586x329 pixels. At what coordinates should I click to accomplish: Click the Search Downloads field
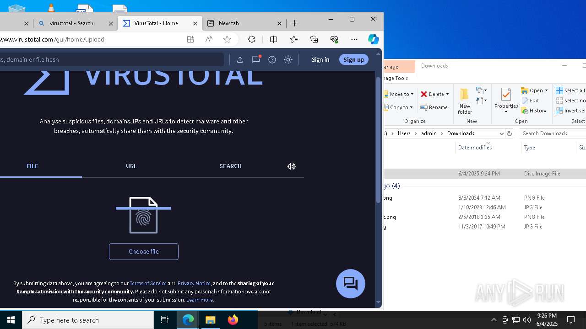553,133
